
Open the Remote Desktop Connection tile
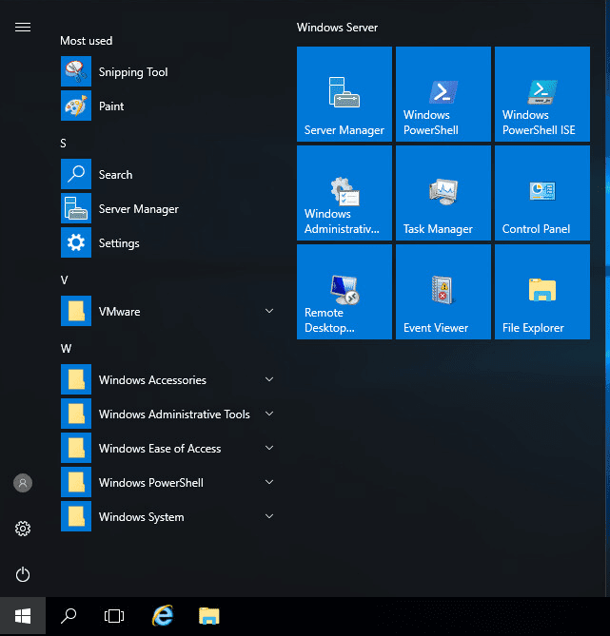[x=344, y=292]
